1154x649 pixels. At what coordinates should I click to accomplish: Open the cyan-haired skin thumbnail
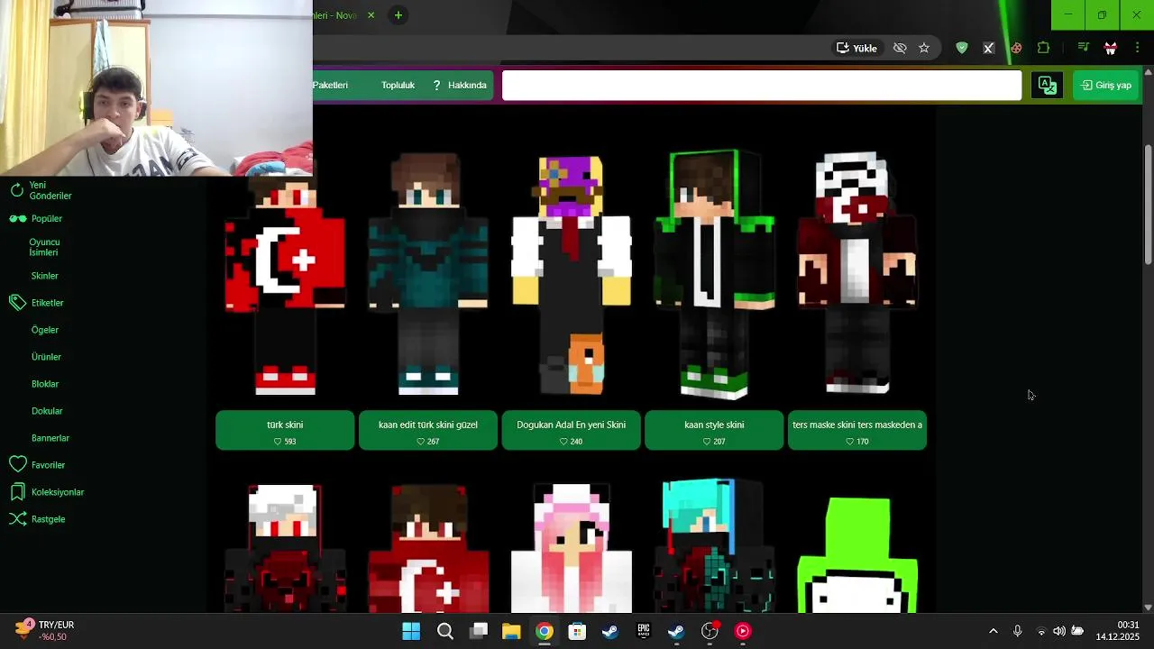click(x=714, y=547)
